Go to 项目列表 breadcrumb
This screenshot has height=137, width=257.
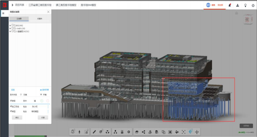coord(19,5)
